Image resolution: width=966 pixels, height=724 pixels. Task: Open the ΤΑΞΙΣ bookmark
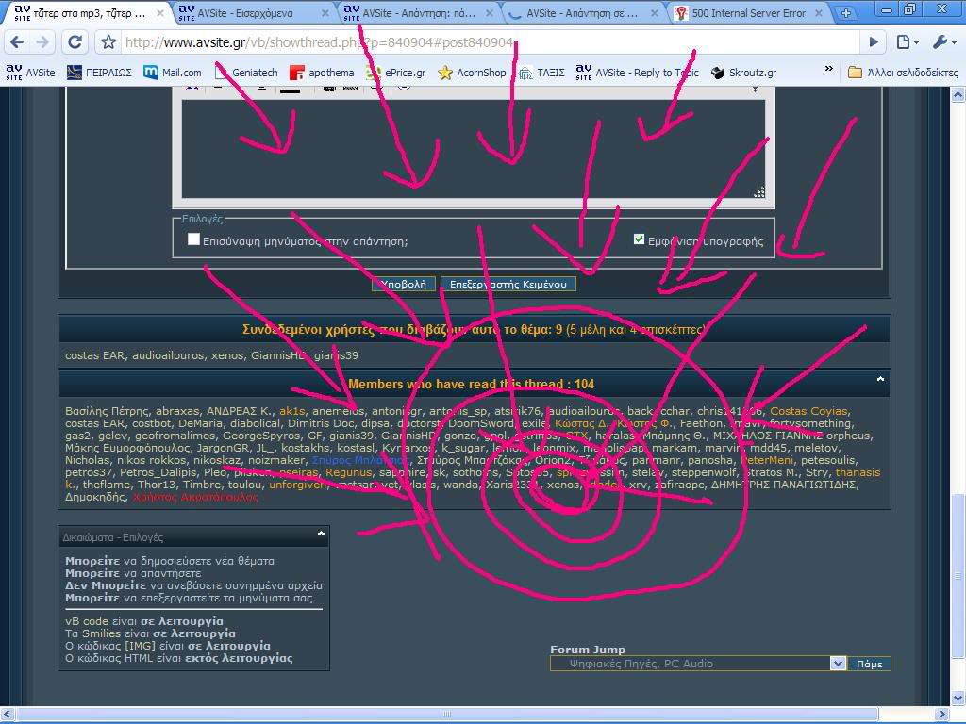click(541, 73)
